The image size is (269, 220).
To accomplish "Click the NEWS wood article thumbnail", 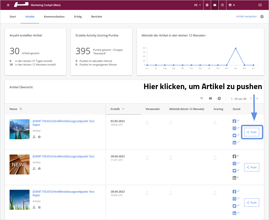I will [x=20, y=164].
